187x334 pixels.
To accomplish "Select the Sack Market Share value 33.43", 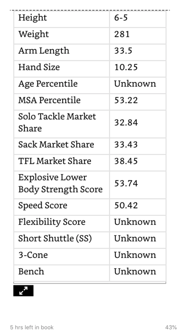I will 126,145.
